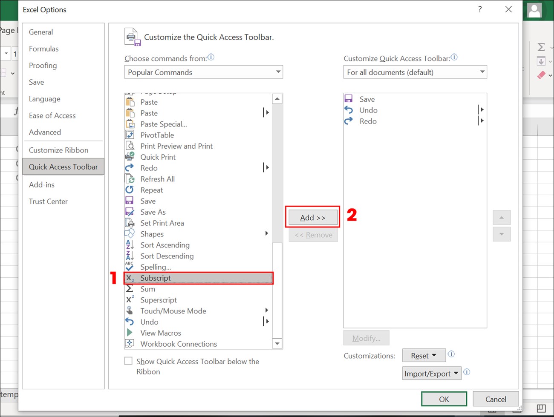Open the Import/Export dropdown
This screenshot has height=417, width=554.
coord(432,374)
